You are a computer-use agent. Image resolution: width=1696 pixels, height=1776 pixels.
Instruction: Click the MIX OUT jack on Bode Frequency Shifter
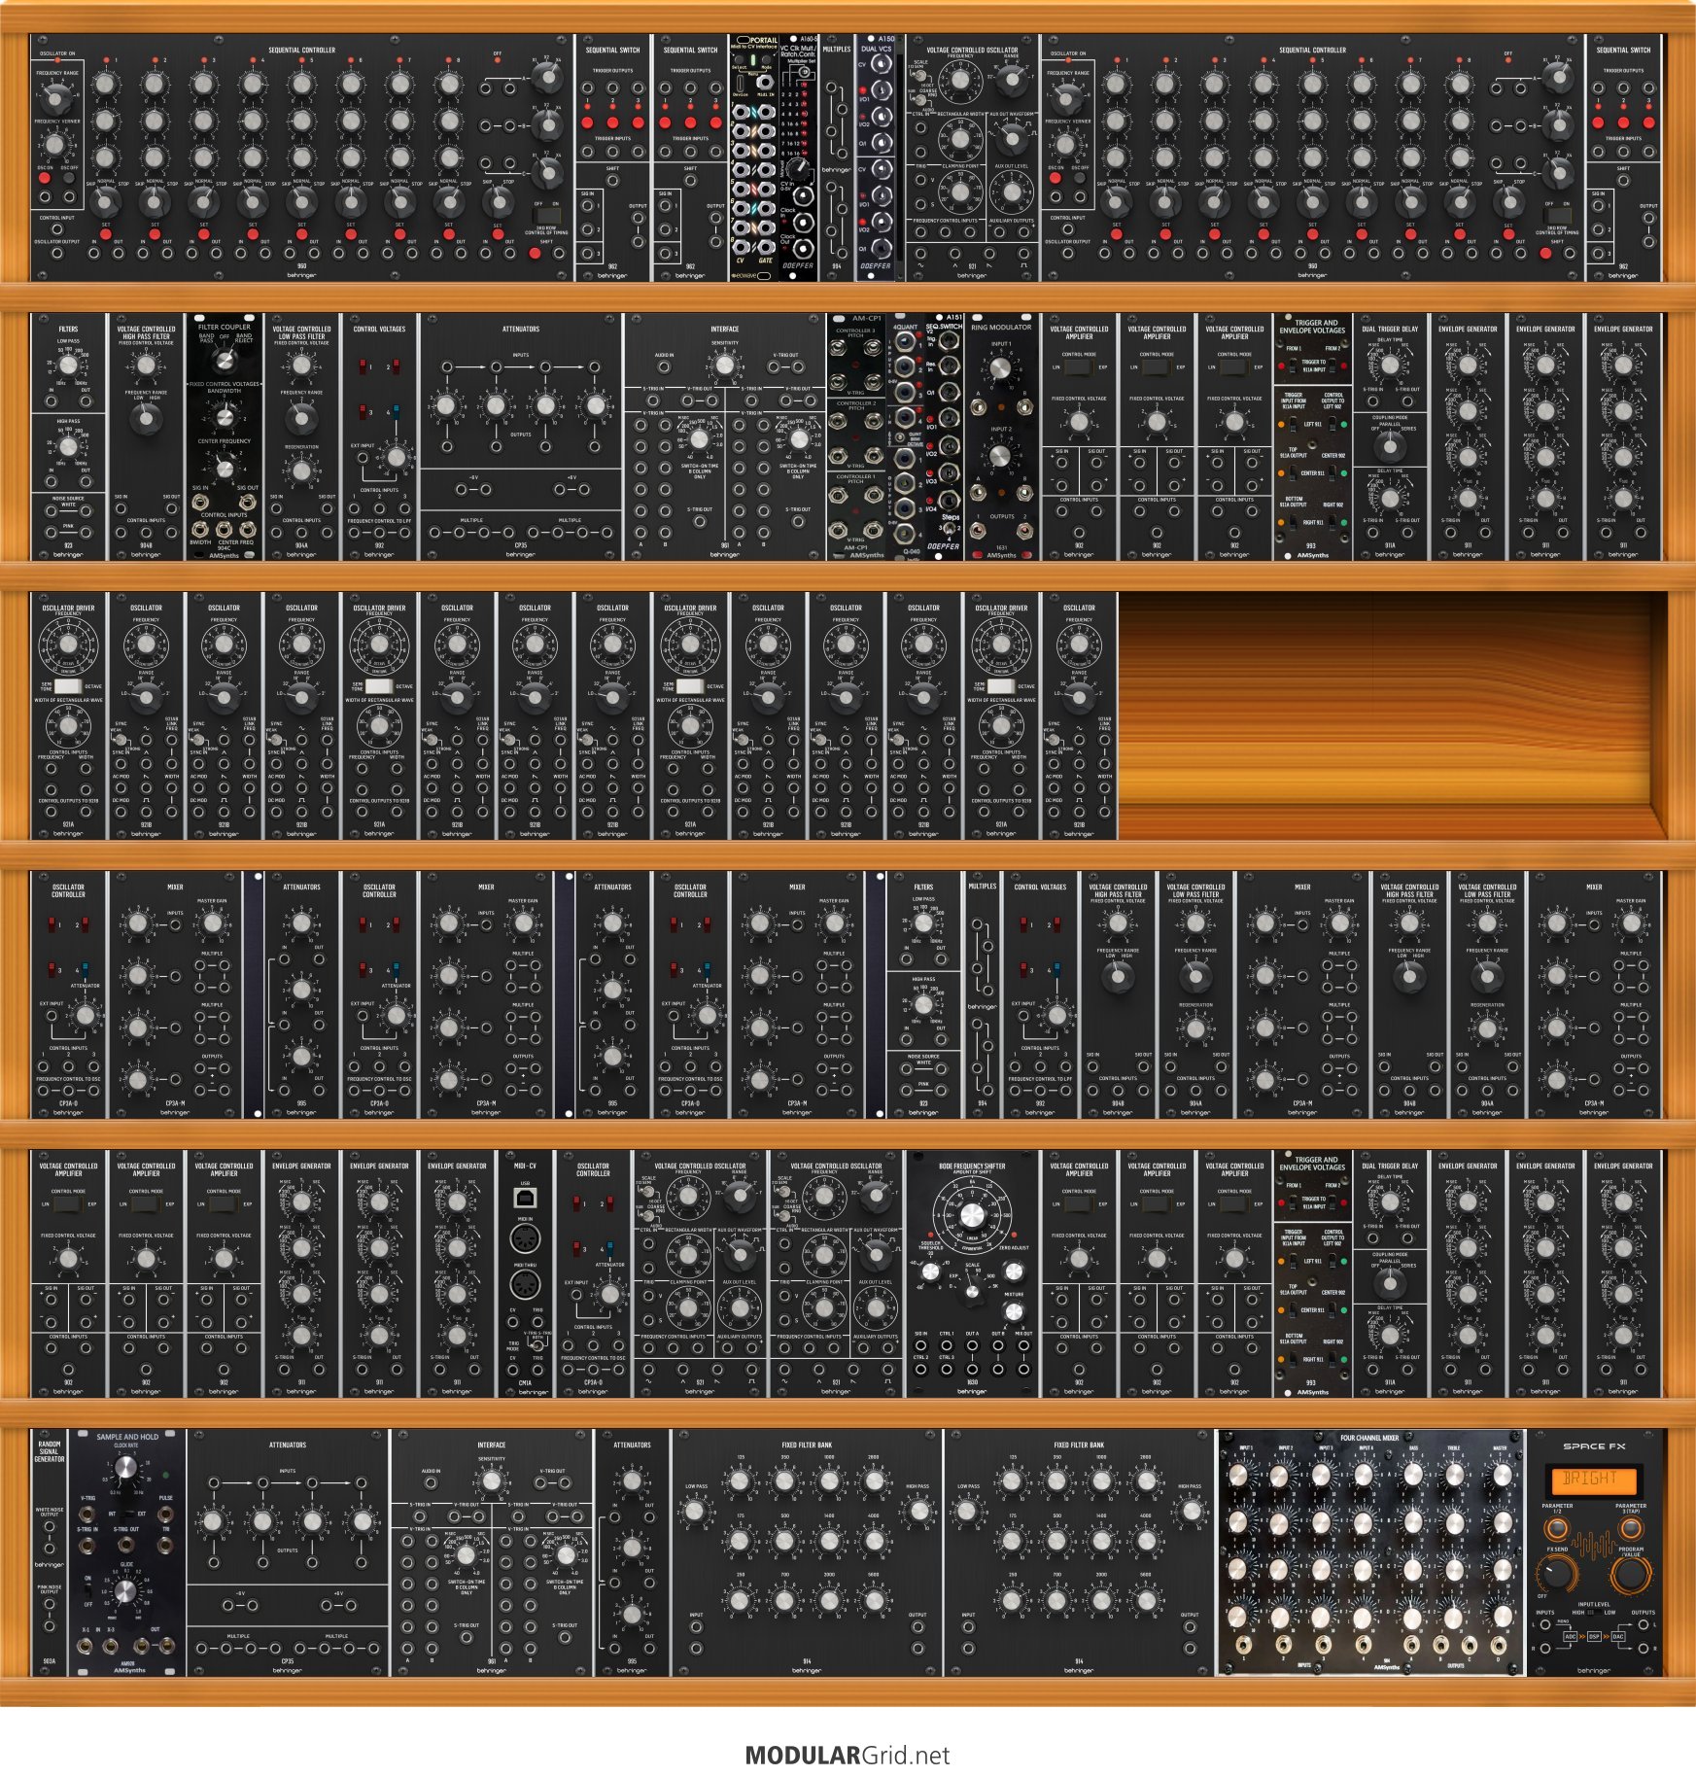click(1023, 1347)
